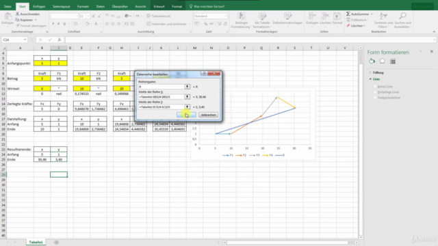Open Zellenformatvorlagen icon
The height and width of the screenshot is (246, 438).
tap(287, 16)
